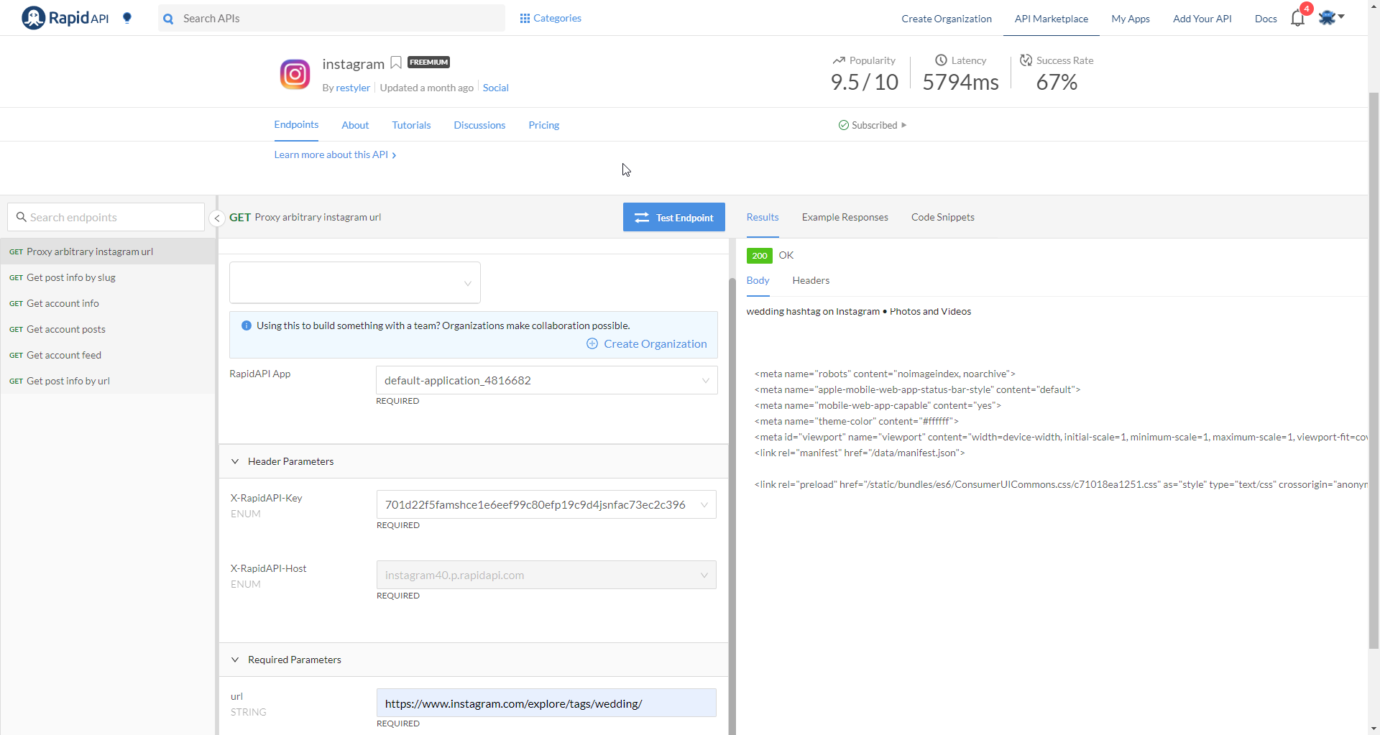Bookmark the instagram API
The image size is (1380, 735).
[x=396, y=63]
